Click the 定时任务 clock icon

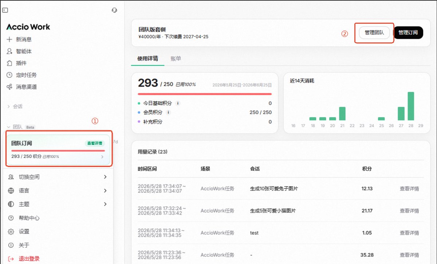(x=10, y=75)
